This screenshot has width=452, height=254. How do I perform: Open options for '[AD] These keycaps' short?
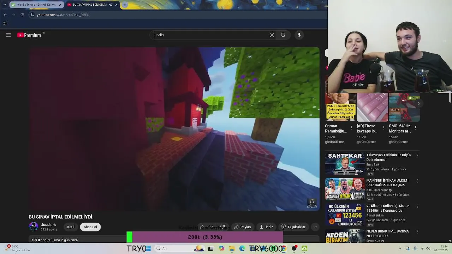[x=383, y=128]
